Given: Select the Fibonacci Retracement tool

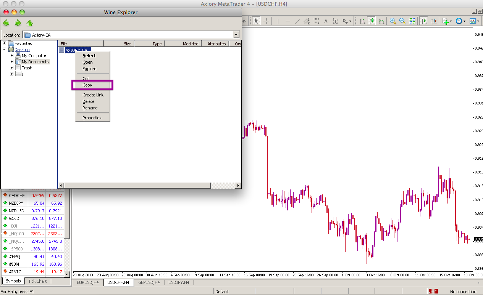Looking at the screenshot, I should [317, 21].
